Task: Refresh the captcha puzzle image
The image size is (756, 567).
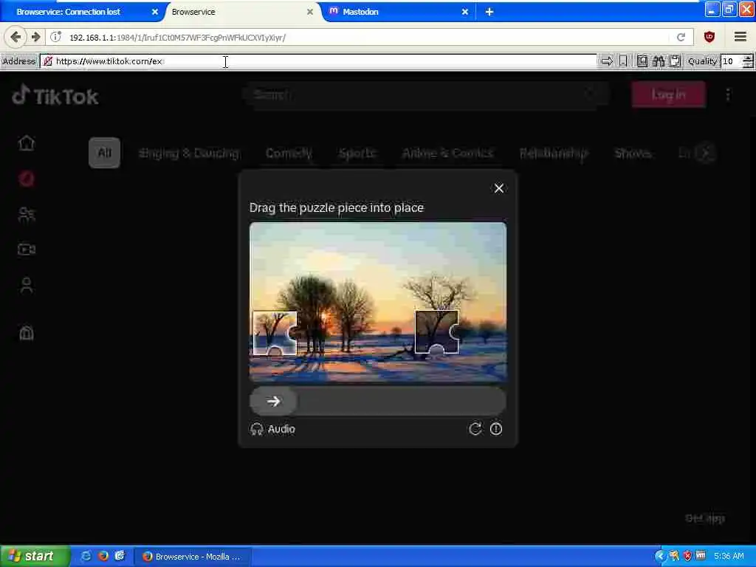Action: pyautogui.click(x=475, y=429)
